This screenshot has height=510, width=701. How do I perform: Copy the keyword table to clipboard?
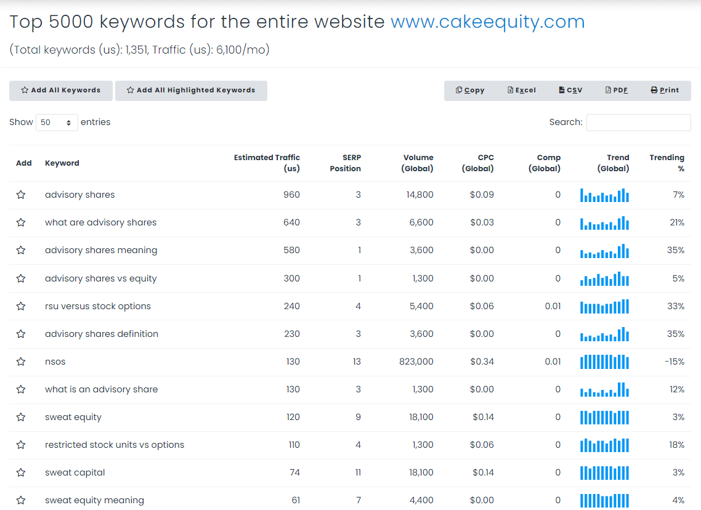470,90
